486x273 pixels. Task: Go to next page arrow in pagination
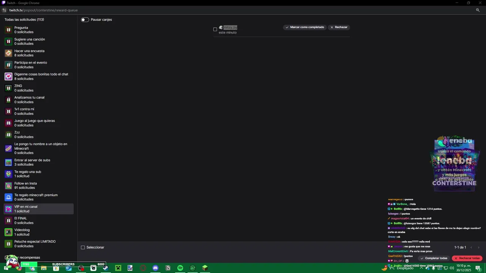pos(478,248)
